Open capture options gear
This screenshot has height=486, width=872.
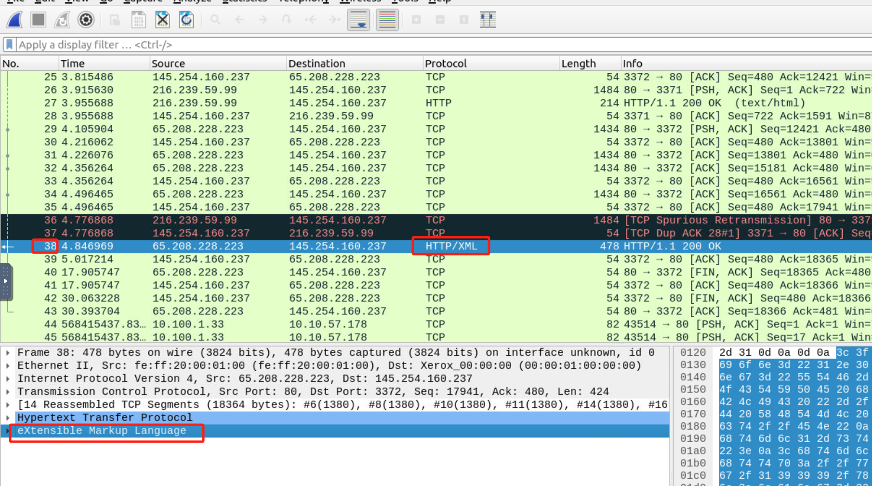86,20
